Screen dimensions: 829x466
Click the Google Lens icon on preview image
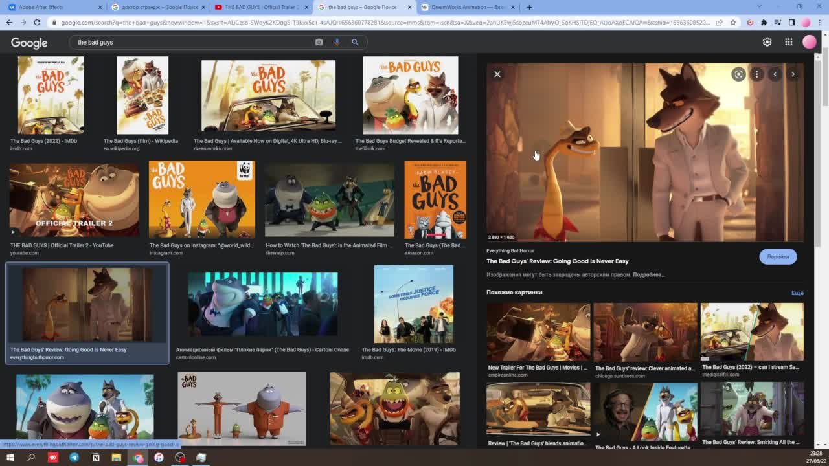(738, 74)
